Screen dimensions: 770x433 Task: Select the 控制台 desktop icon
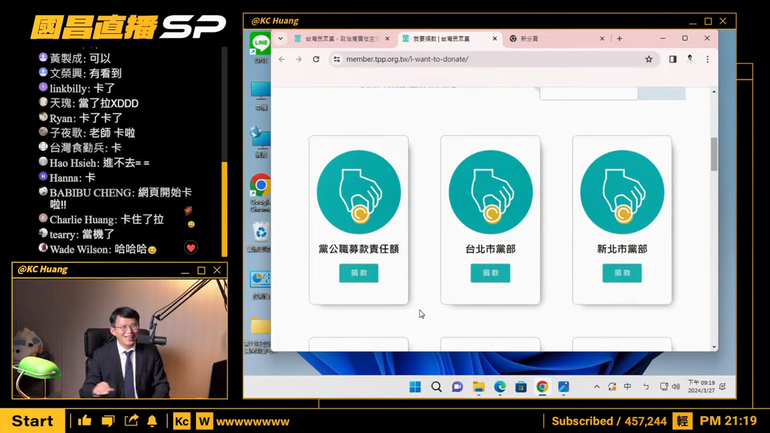[261, 285]
